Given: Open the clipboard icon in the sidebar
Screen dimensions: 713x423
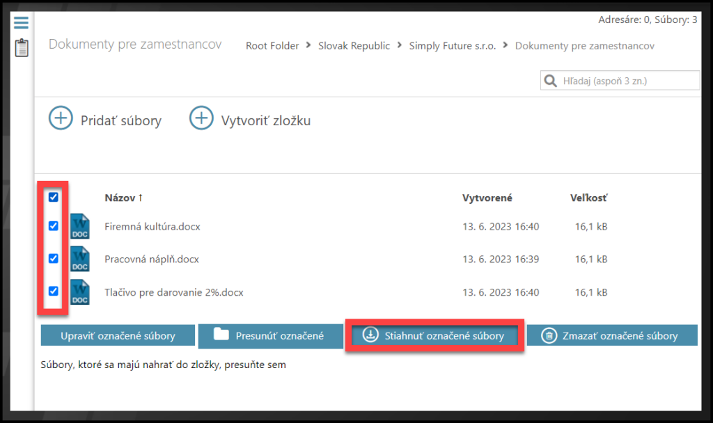Looking at the screenshot, I should [22, 48].
